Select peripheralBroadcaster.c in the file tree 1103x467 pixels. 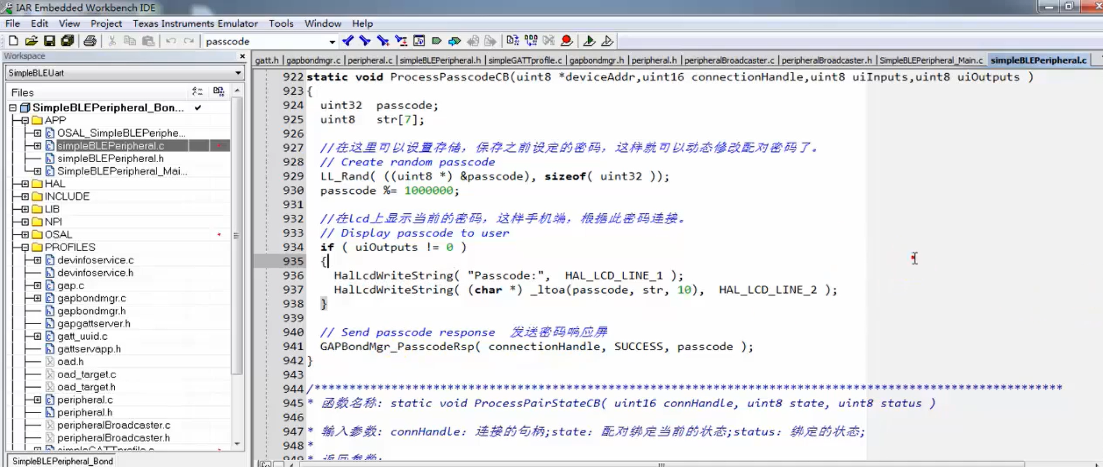(114, 425)
